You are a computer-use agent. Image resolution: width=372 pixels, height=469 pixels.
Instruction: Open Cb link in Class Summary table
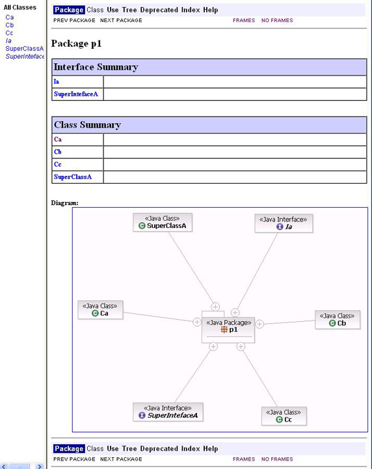(58, 152)
